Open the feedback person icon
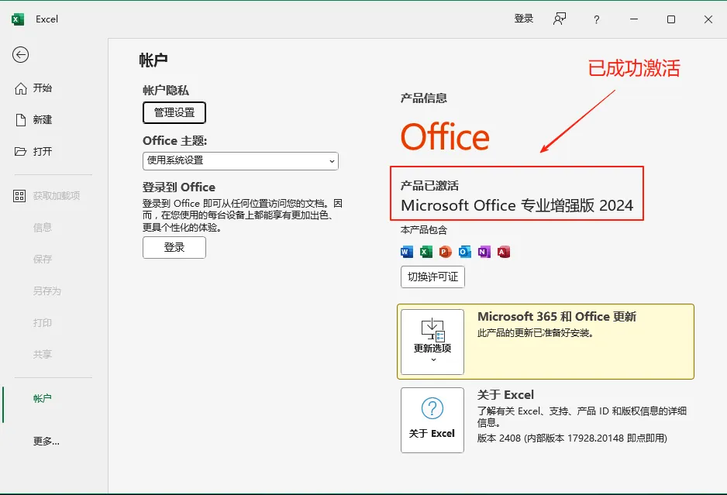The image size is (727, 495). (560, 19)
